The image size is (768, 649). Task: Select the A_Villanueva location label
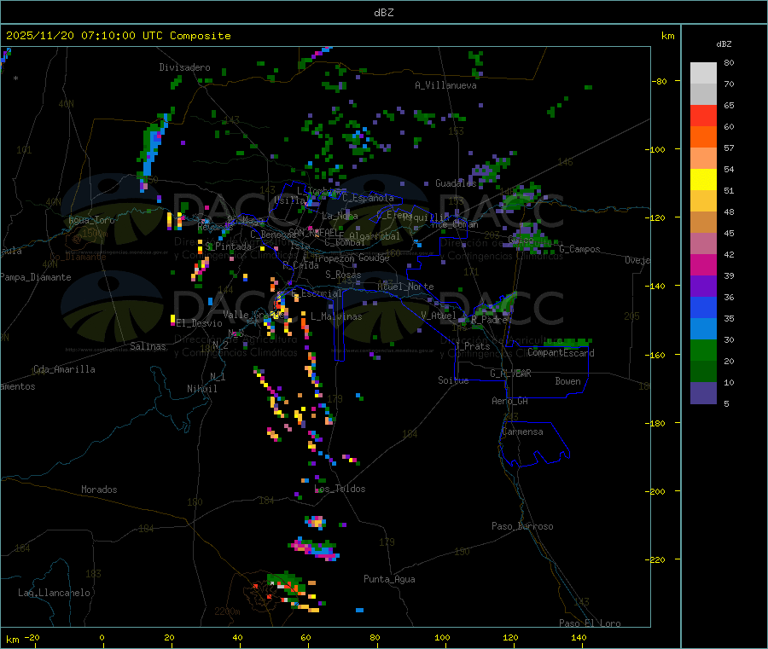click(x=445, y=85)
